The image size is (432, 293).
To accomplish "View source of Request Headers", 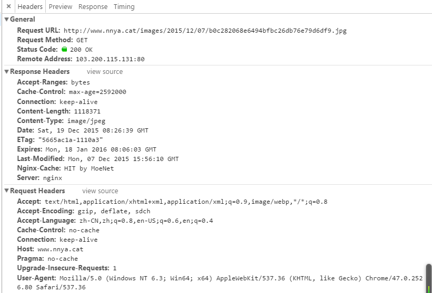I will coord(100,191).
